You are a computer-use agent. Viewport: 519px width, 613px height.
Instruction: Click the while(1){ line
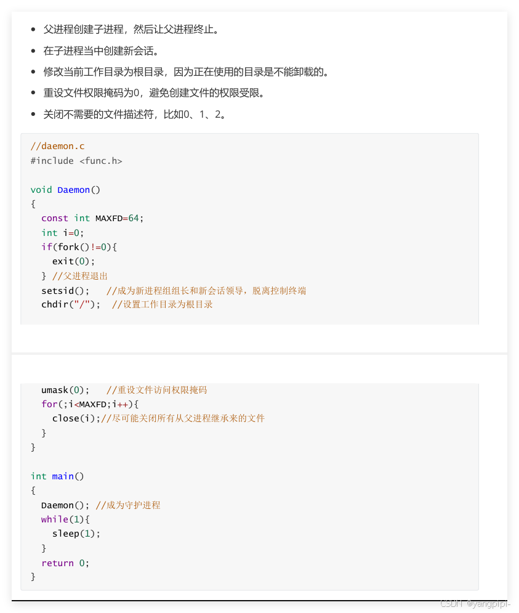pos(66,519)
